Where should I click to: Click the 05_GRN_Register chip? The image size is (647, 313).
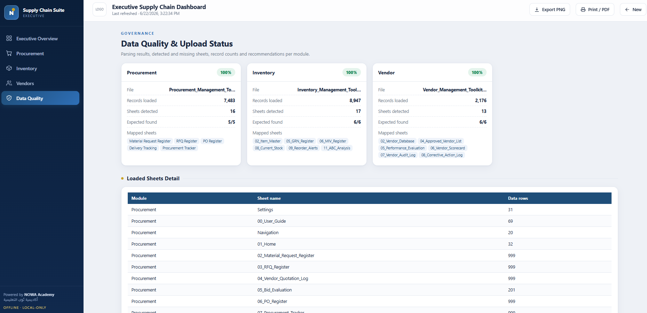click(300, 141)
